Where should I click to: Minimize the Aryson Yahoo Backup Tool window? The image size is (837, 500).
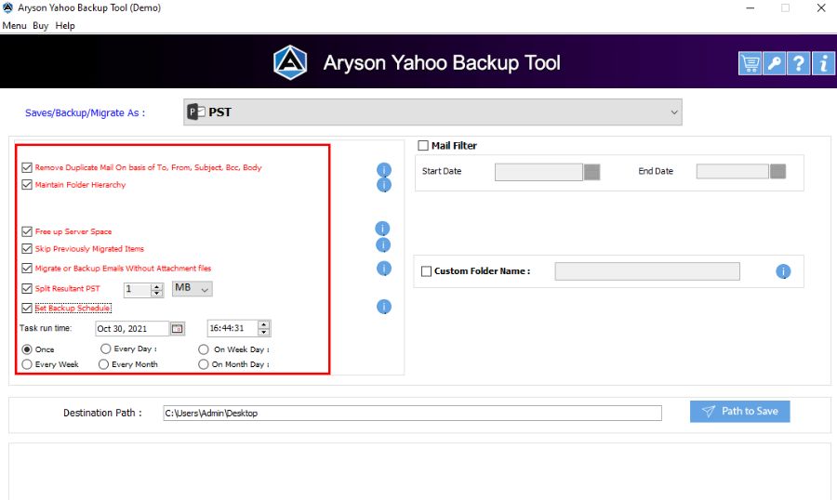(x=750, y=8)
